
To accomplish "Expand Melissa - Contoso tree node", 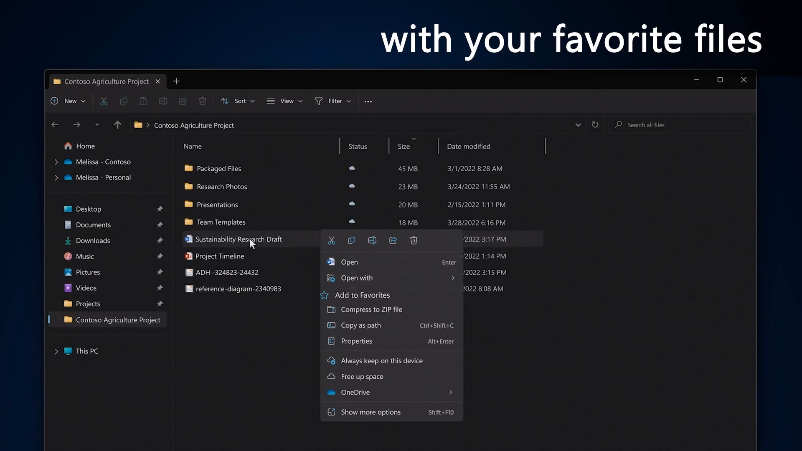I will tap(56, 162).
